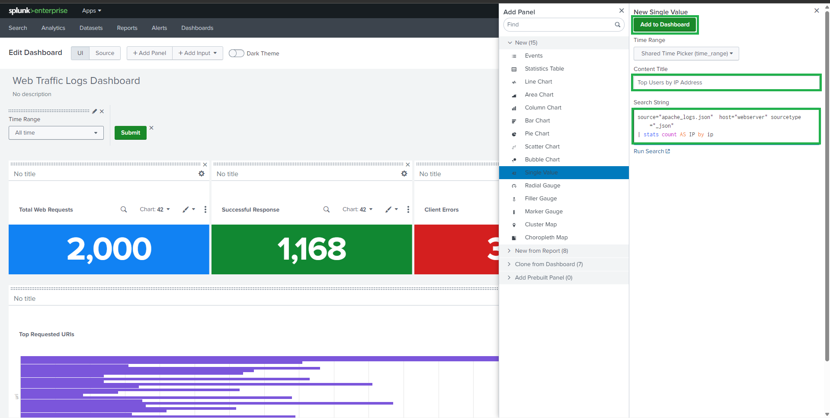The width and height of the screenshot is (830, 418).
Task: Click the Find search magnifier icon
Action: point(618,25)
